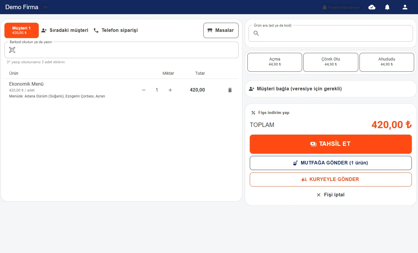Click the Demo Firma title
This screenshot has width=418, height=253.
tap(22, 7)
